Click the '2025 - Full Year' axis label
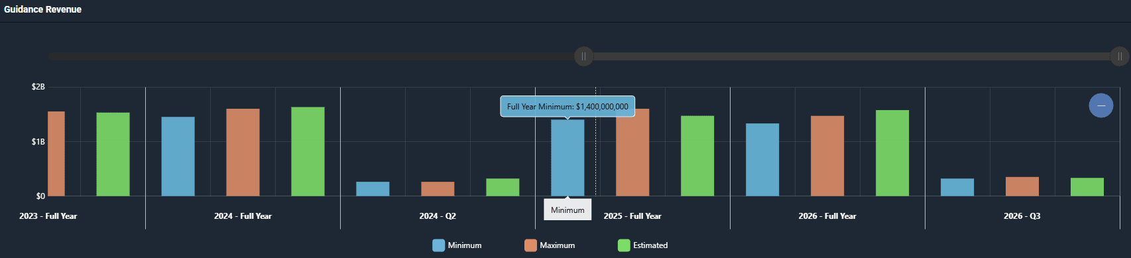Image resolution: width=1131 pixels, height=258 pixels. 632,216
